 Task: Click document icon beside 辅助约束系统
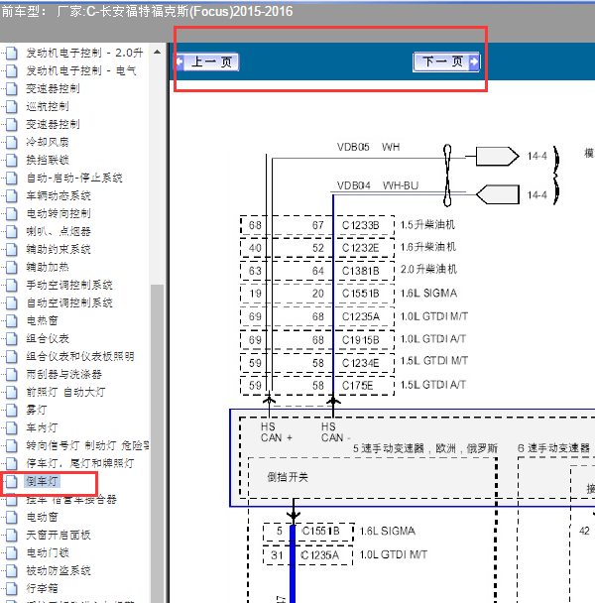pos(12,249)
